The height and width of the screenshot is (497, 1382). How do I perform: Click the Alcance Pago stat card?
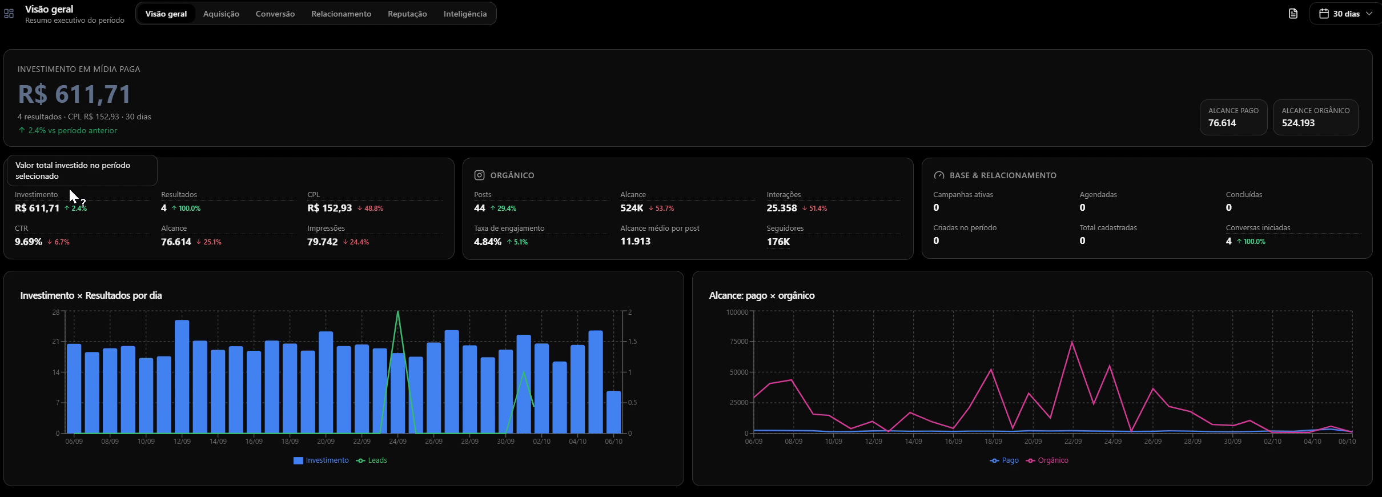(1234, 118)
